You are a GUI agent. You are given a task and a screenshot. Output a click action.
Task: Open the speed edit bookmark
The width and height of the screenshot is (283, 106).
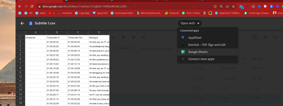click(100, 13)
